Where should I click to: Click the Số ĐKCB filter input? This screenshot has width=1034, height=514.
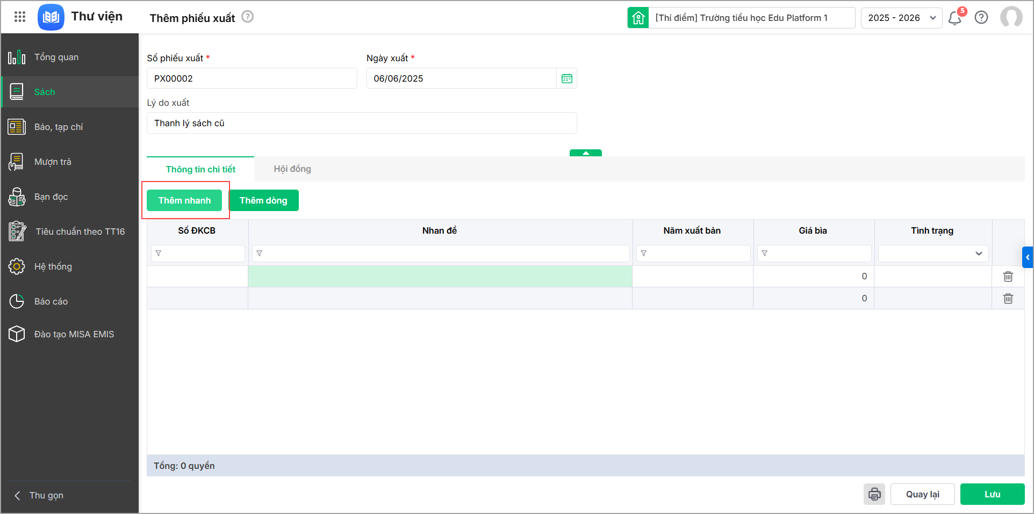(x=198, y=254)
